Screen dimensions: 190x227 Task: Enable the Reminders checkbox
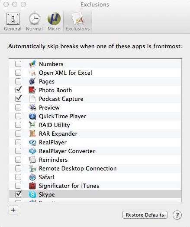18,160
